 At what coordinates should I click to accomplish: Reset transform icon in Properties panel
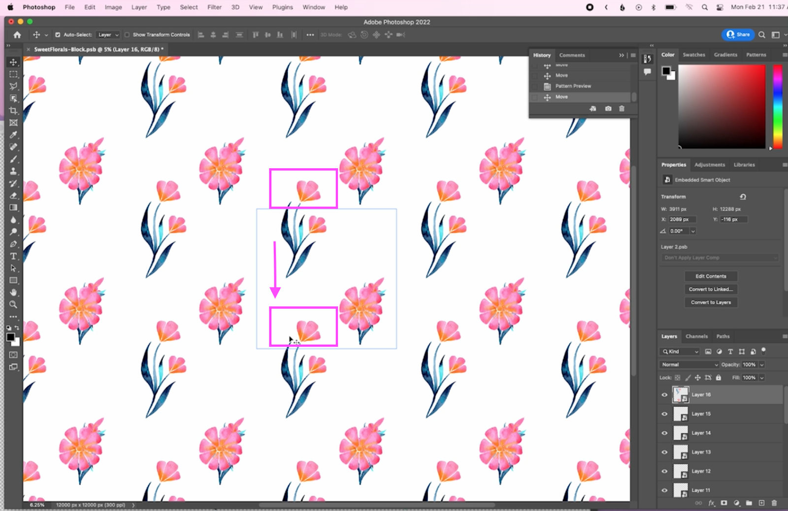click(743, 197)
